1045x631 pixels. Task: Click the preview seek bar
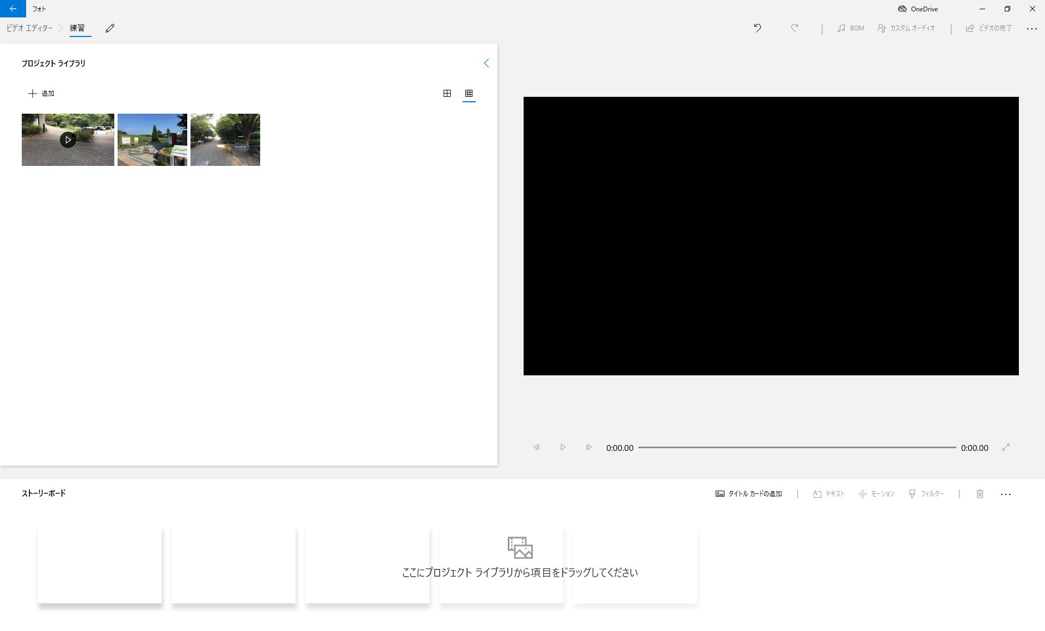(797, 448)
